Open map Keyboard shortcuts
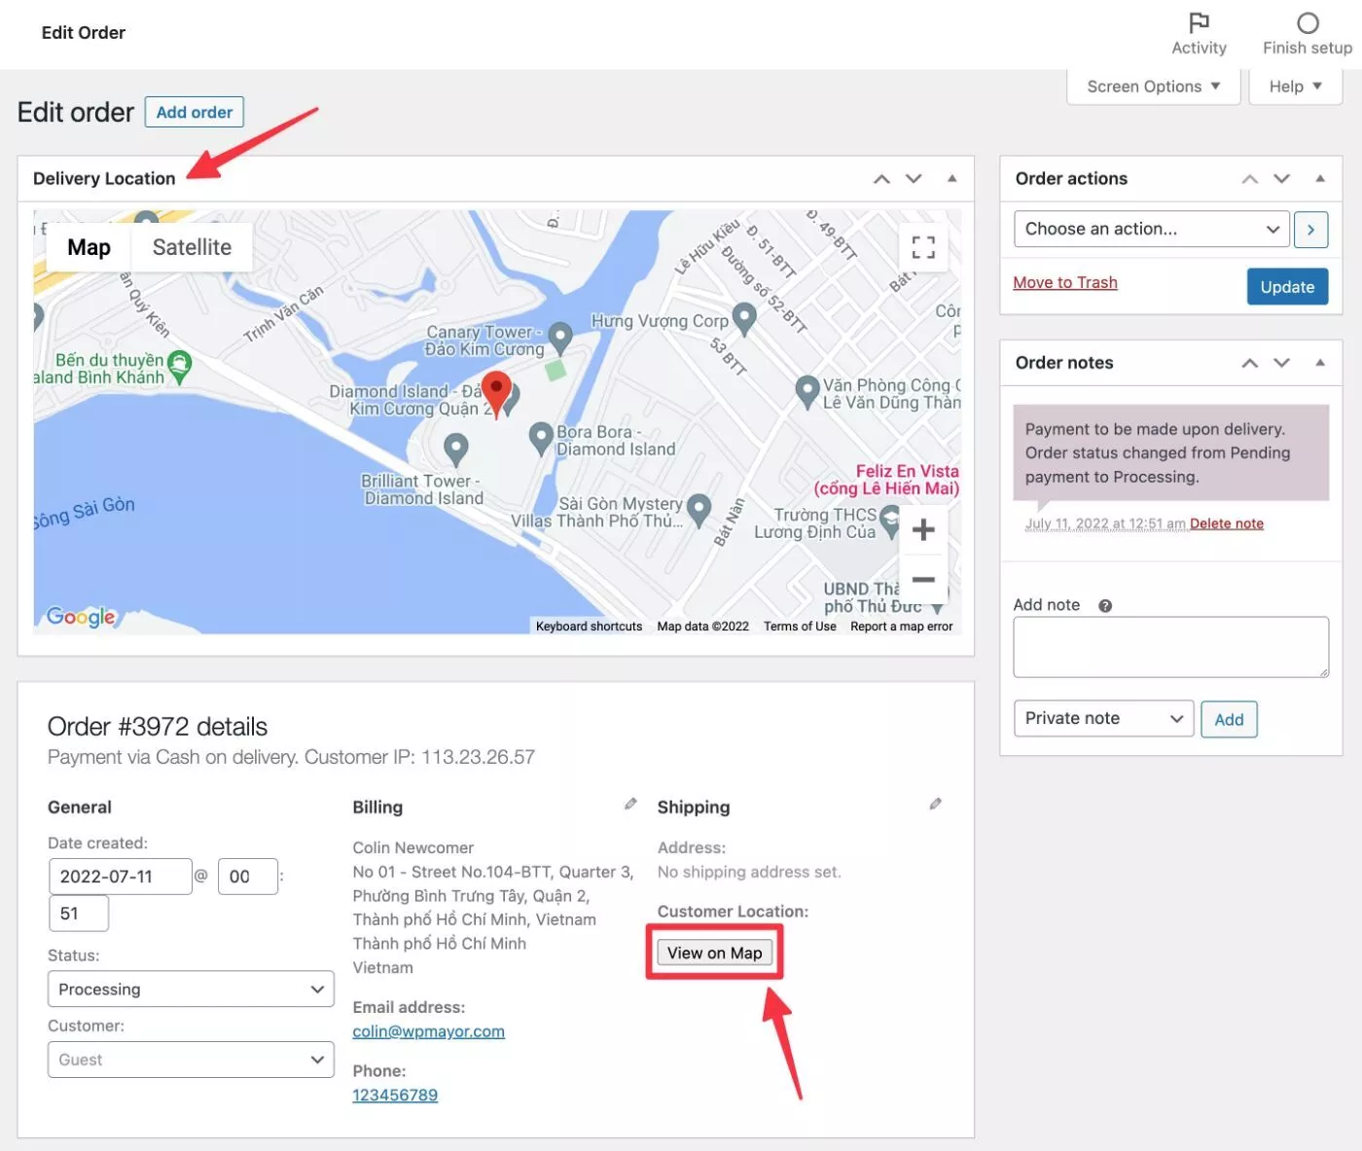This screenshot has height=1151, width=1362. (x=589, y=627)
